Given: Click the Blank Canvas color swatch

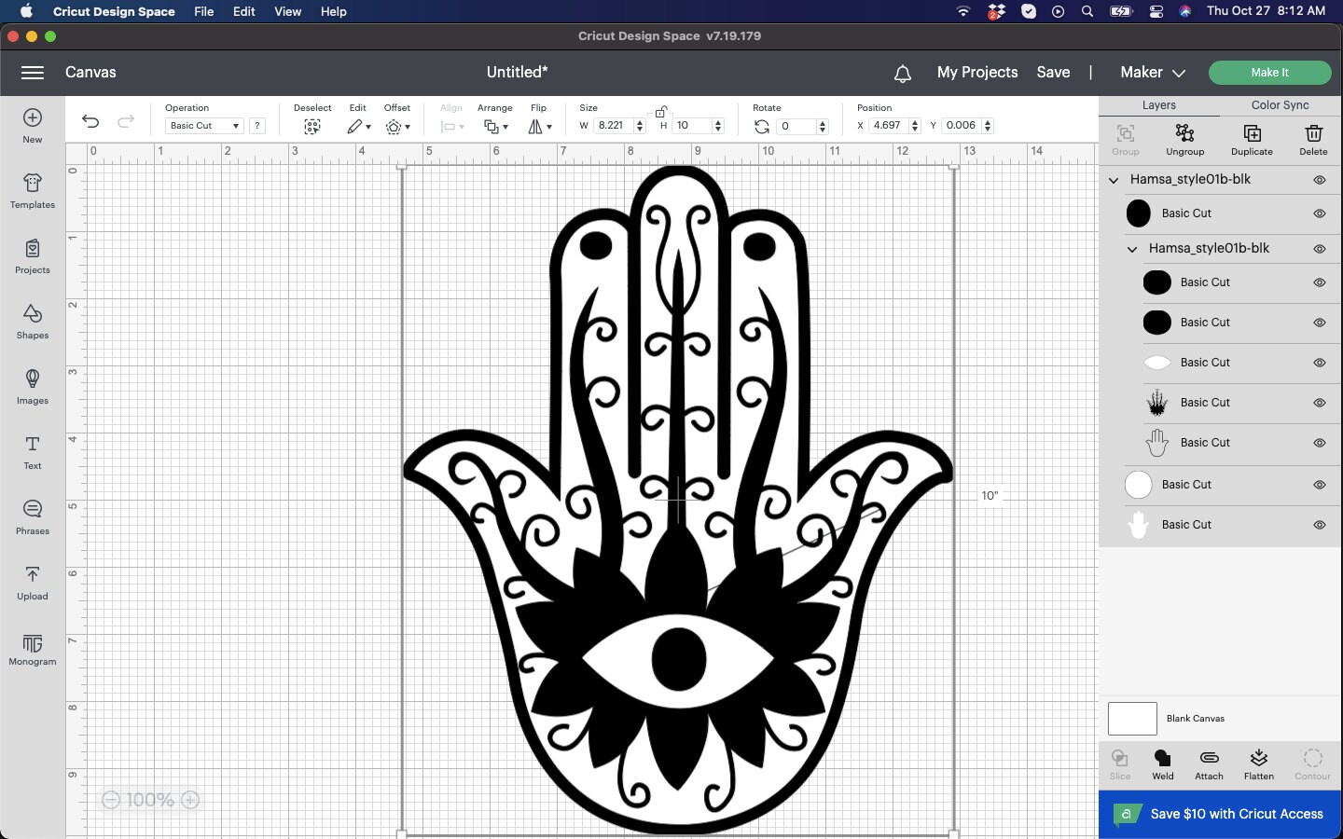Looking at the screenshot, I should click(1130, 719).
